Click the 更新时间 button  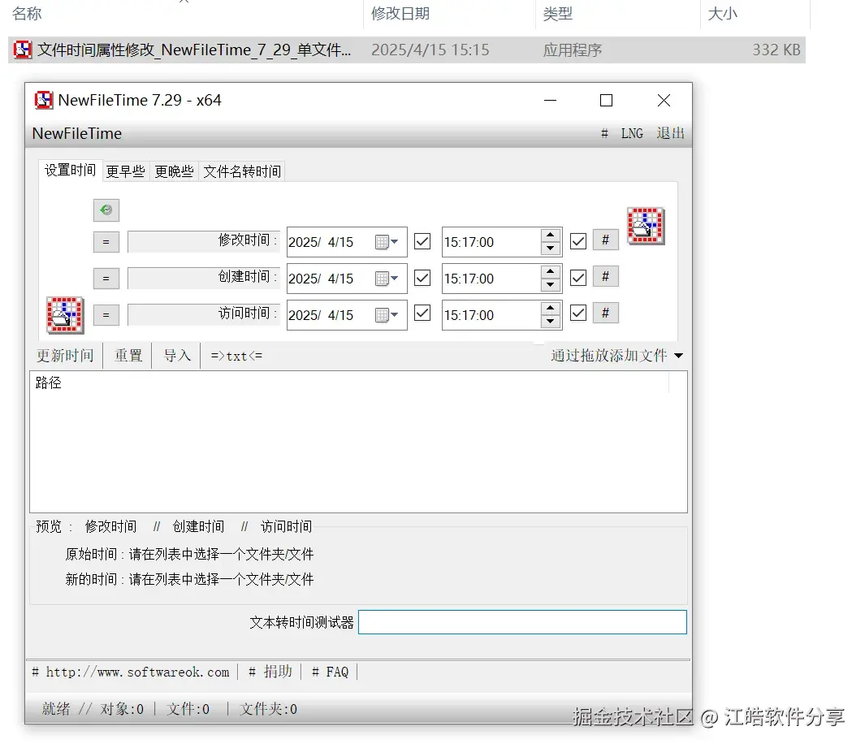pos(65,356)
